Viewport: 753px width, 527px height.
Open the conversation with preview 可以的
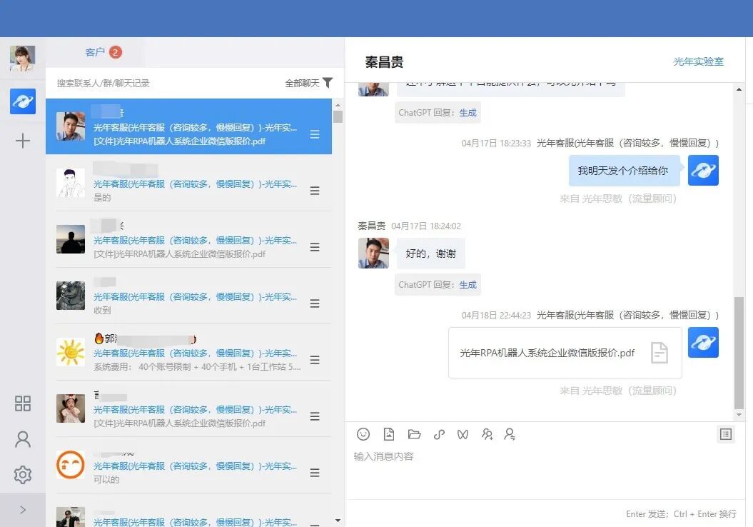[x=188, y=465]
